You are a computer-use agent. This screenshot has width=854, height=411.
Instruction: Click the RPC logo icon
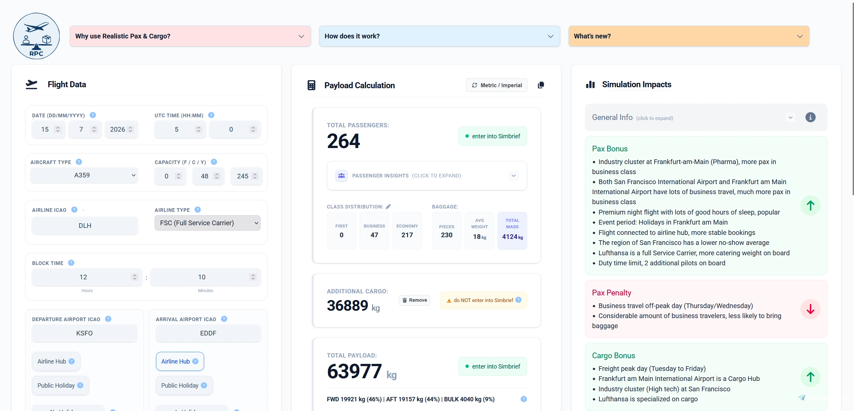36,36
